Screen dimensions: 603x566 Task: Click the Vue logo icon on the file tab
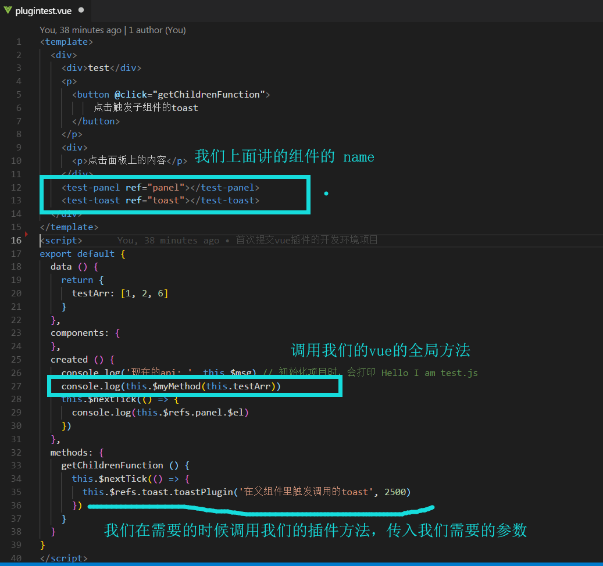(x=8, y=10)
